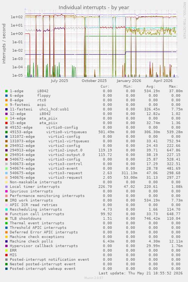
Task: Click the cyan Rescheduling interrupts color swatch
Action: 6,210
